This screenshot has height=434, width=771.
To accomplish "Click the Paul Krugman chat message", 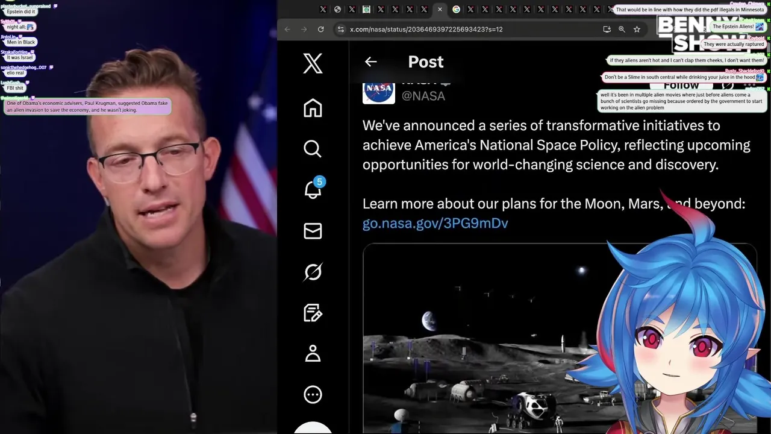I will [87, 107].
